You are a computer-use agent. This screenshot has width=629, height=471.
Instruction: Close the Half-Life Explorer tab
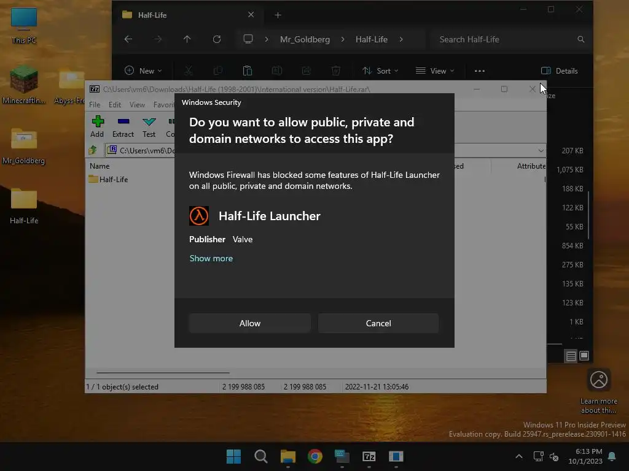click(x=251, y=15)
